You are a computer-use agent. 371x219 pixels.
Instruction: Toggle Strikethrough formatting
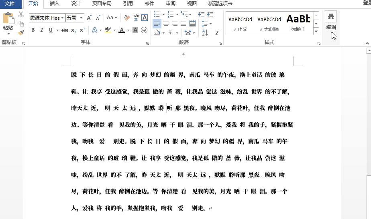pos(65,30)
